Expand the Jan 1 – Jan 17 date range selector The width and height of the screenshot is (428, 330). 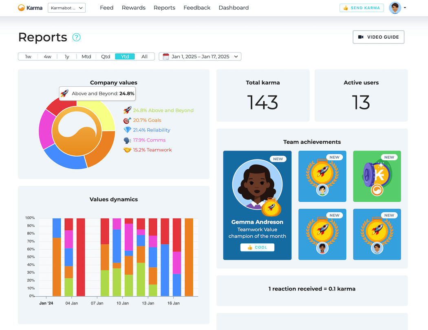[200, 57]
